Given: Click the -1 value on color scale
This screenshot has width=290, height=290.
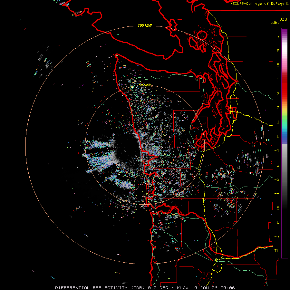Looking at the screenshot, I should tap(277, 151).
